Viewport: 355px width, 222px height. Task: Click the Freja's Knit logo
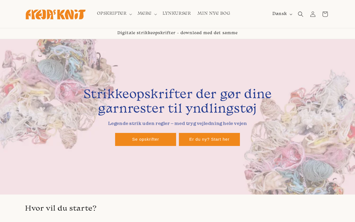(55, 14)
